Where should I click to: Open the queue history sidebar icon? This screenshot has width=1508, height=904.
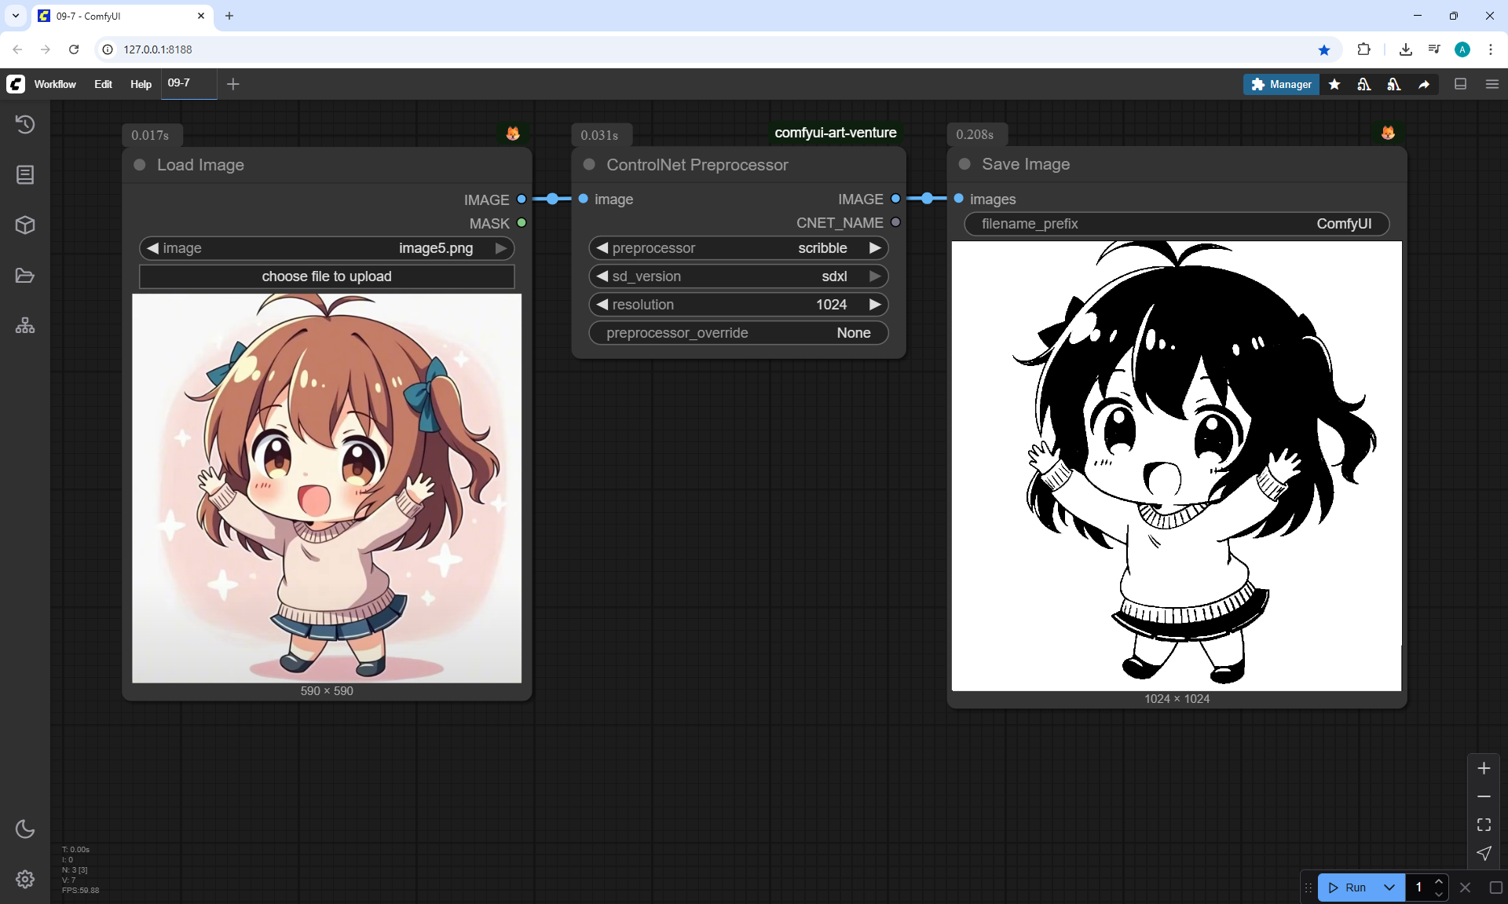25,124
